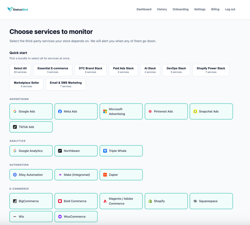Click the TikTok Ads logo icon
250x225 pixels.
[15, 127]
